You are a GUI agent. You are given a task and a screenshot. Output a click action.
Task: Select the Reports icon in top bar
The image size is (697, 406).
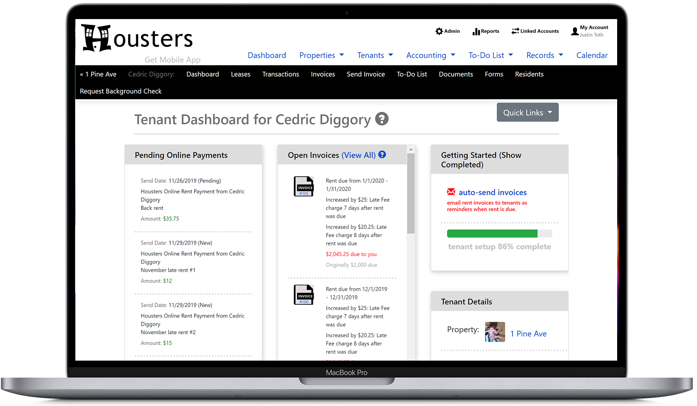(x=476, y=31)
